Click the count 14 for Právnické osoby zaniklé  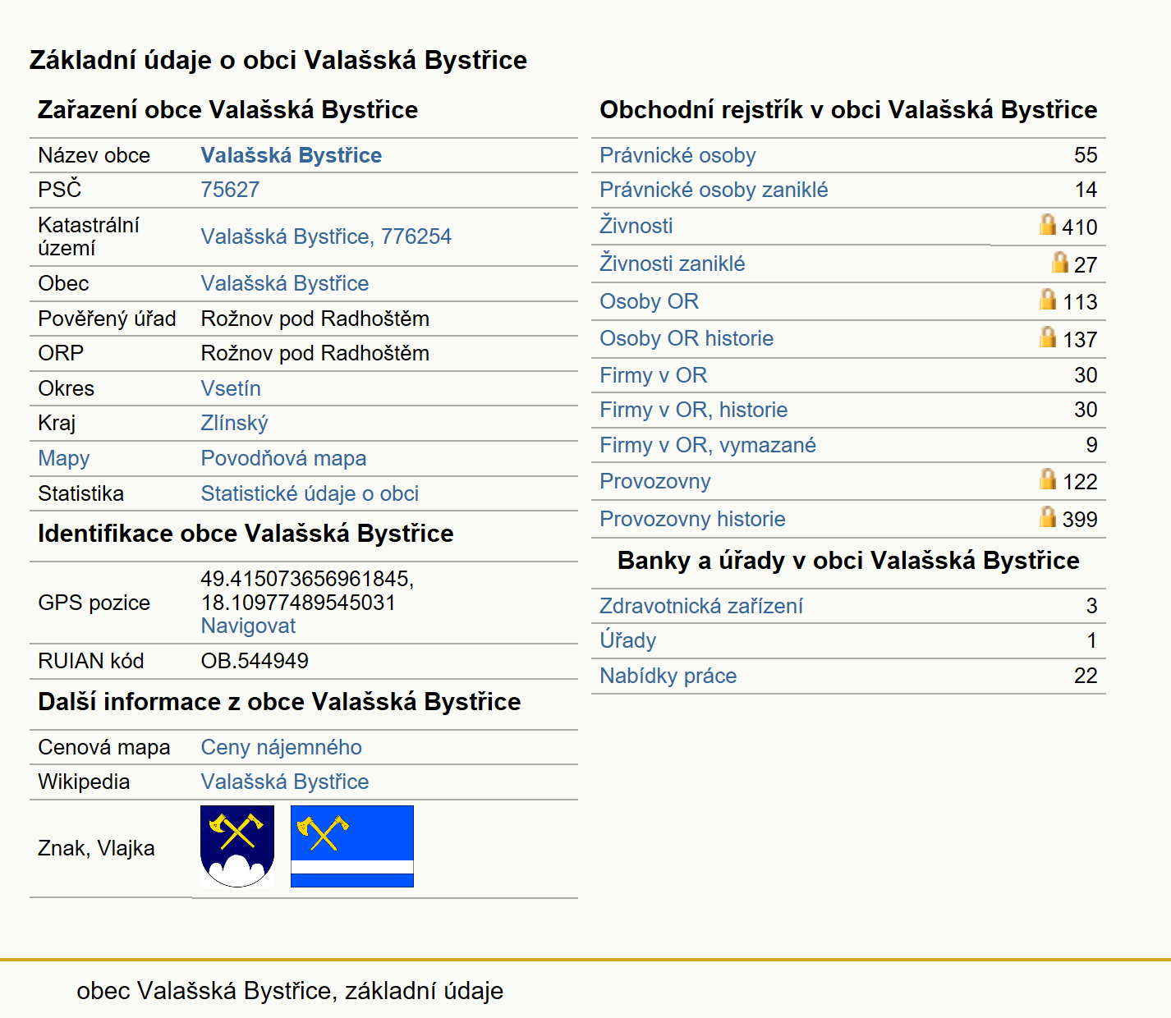(x=1086, y=190)
